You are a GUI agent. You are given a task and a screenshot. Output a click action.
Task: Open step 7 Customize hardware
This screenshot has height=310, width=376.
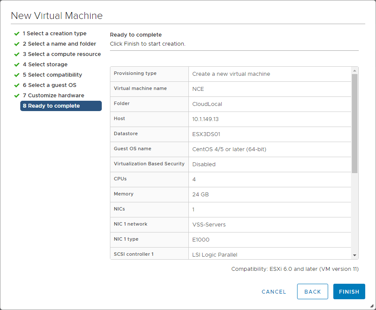pos(53,96)
